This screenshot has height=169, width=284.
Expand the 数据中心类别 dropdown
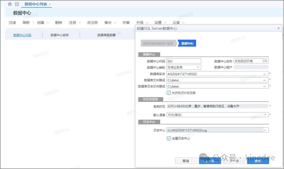coord(198,67)
